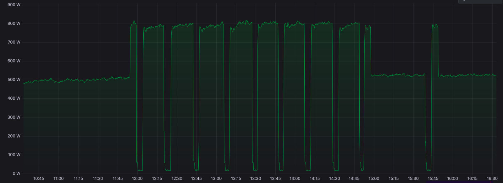Click the 12:15 time label
This screenshot has height=183, width=503.
coord(157,179)
